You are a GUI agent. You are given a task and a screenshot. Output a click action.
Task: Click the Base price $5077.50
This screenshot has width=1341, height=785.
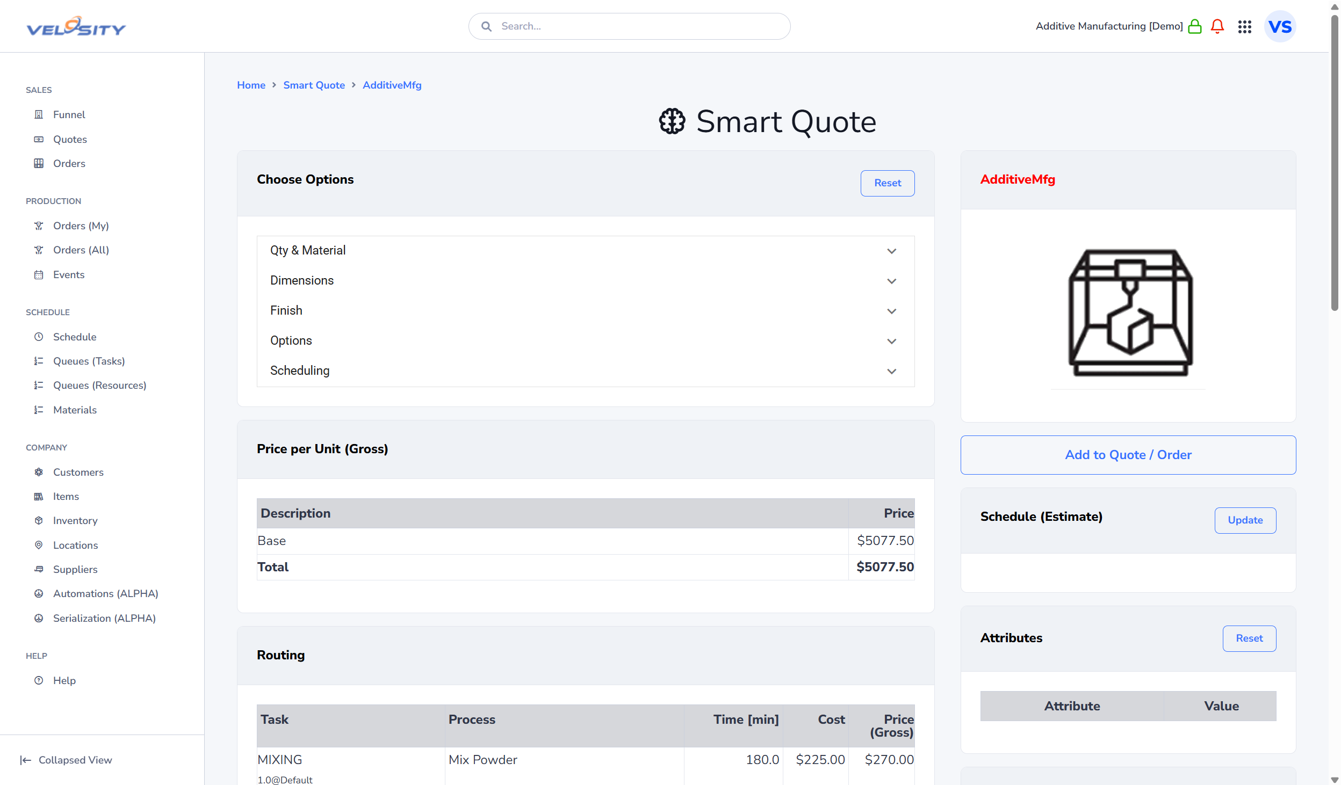[x=885, y=541]
